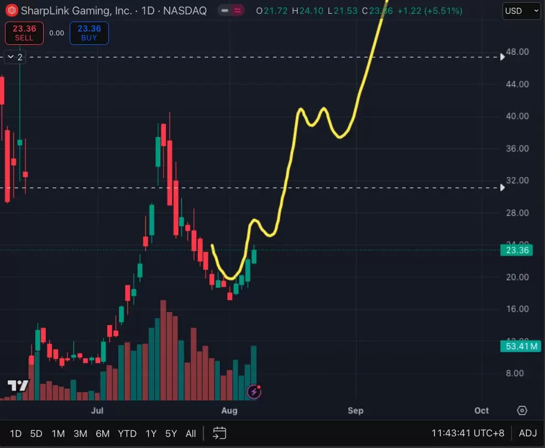
Task: Click the 20.00 price axis label
Action: coord(517,277)
